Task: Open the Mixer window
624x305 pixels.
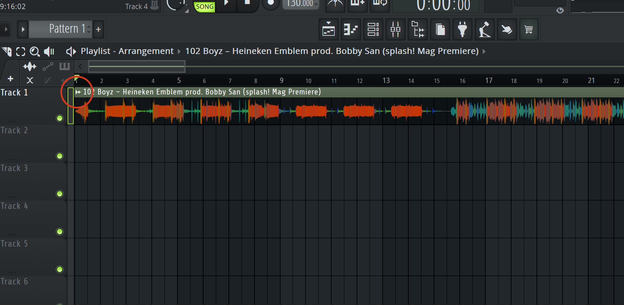Action: [x=395, y=30]
